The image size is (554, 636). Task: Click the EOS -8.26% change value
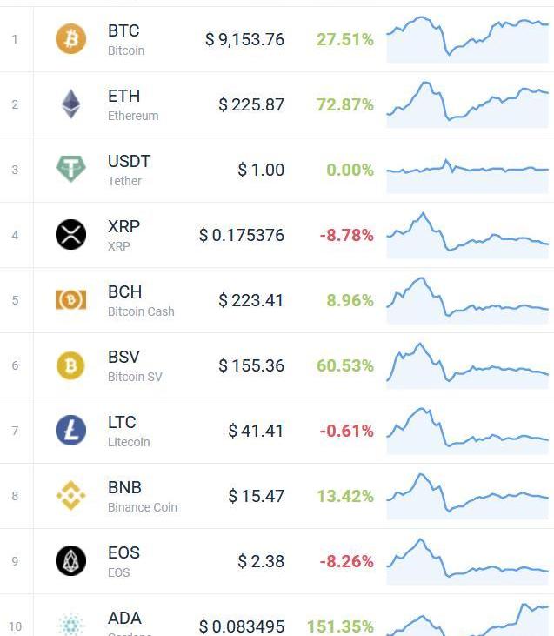pos(346,561)
